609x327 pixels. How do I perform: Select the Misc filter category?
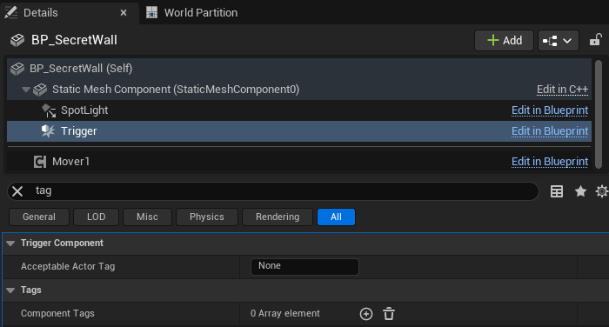[x=147, y=217]
